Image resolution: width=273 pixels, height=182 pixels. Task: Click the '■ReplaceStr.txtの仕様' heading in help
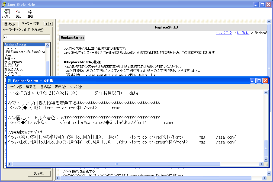click(x=82, y=62)
